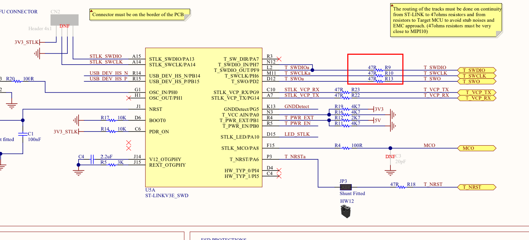Select resistor R9 symbol

[x=380, y=70]
